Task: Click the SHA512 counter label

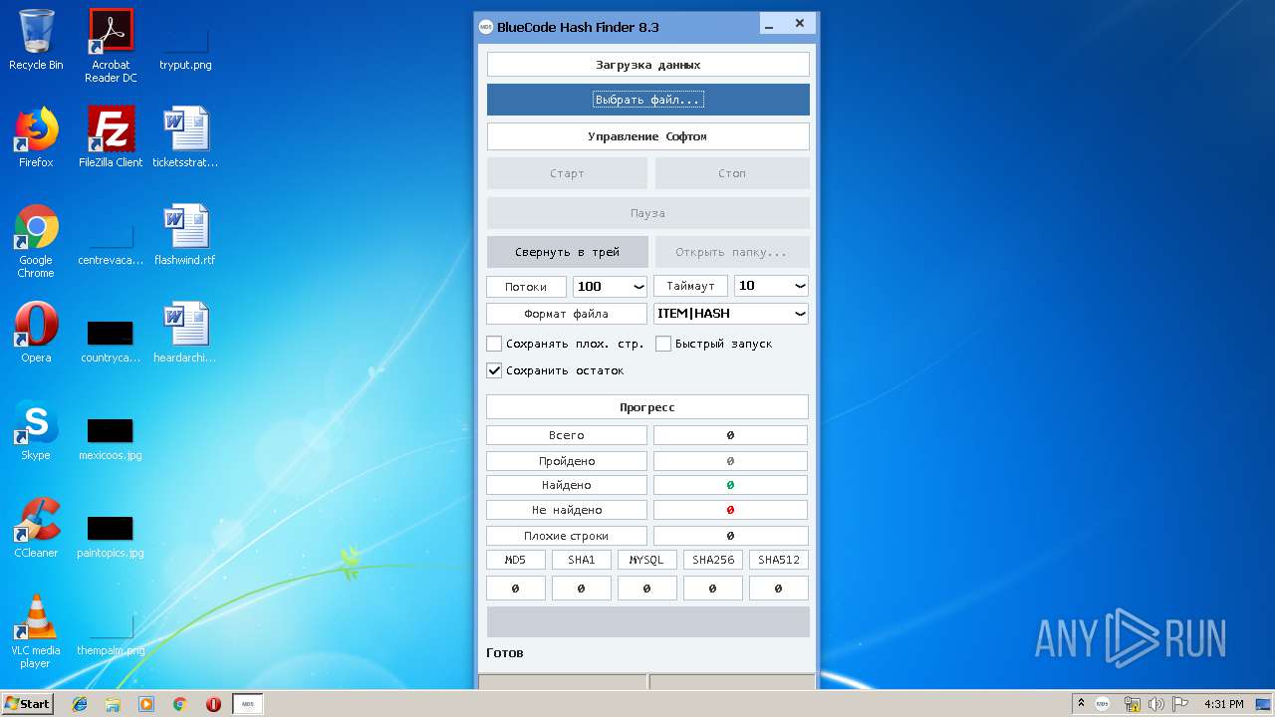Action: [x=779, y=560]
